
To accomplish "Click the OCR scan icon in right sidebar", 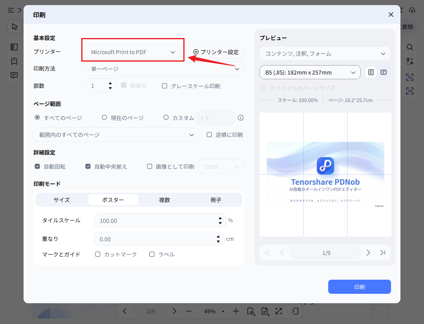I will (x=409, y=77).
